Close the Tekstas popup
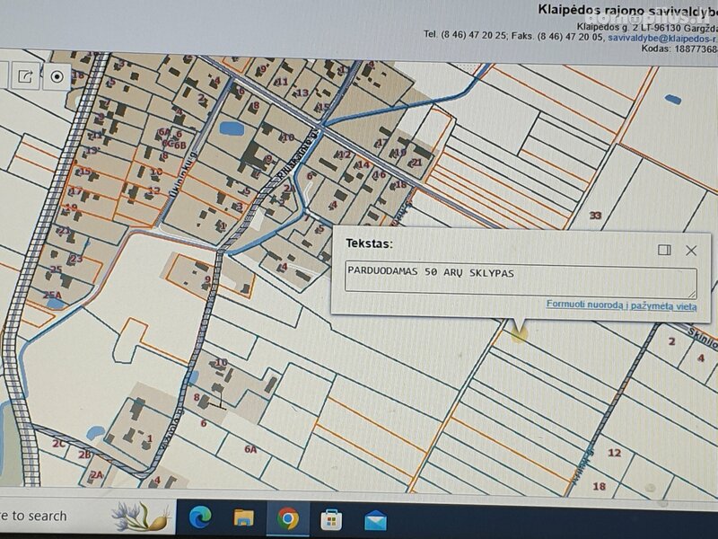The width and height of the screenshot is (718, 539). point(691,250)
